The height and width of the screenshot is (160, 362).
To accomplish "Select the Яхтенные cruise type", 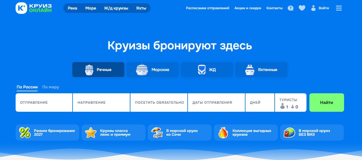I will [261, 70].
